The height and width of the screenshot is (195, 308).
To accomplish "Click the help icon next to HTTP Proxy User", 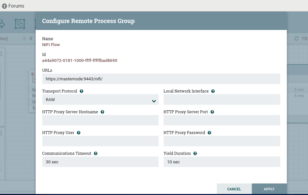I will [79, 133].
